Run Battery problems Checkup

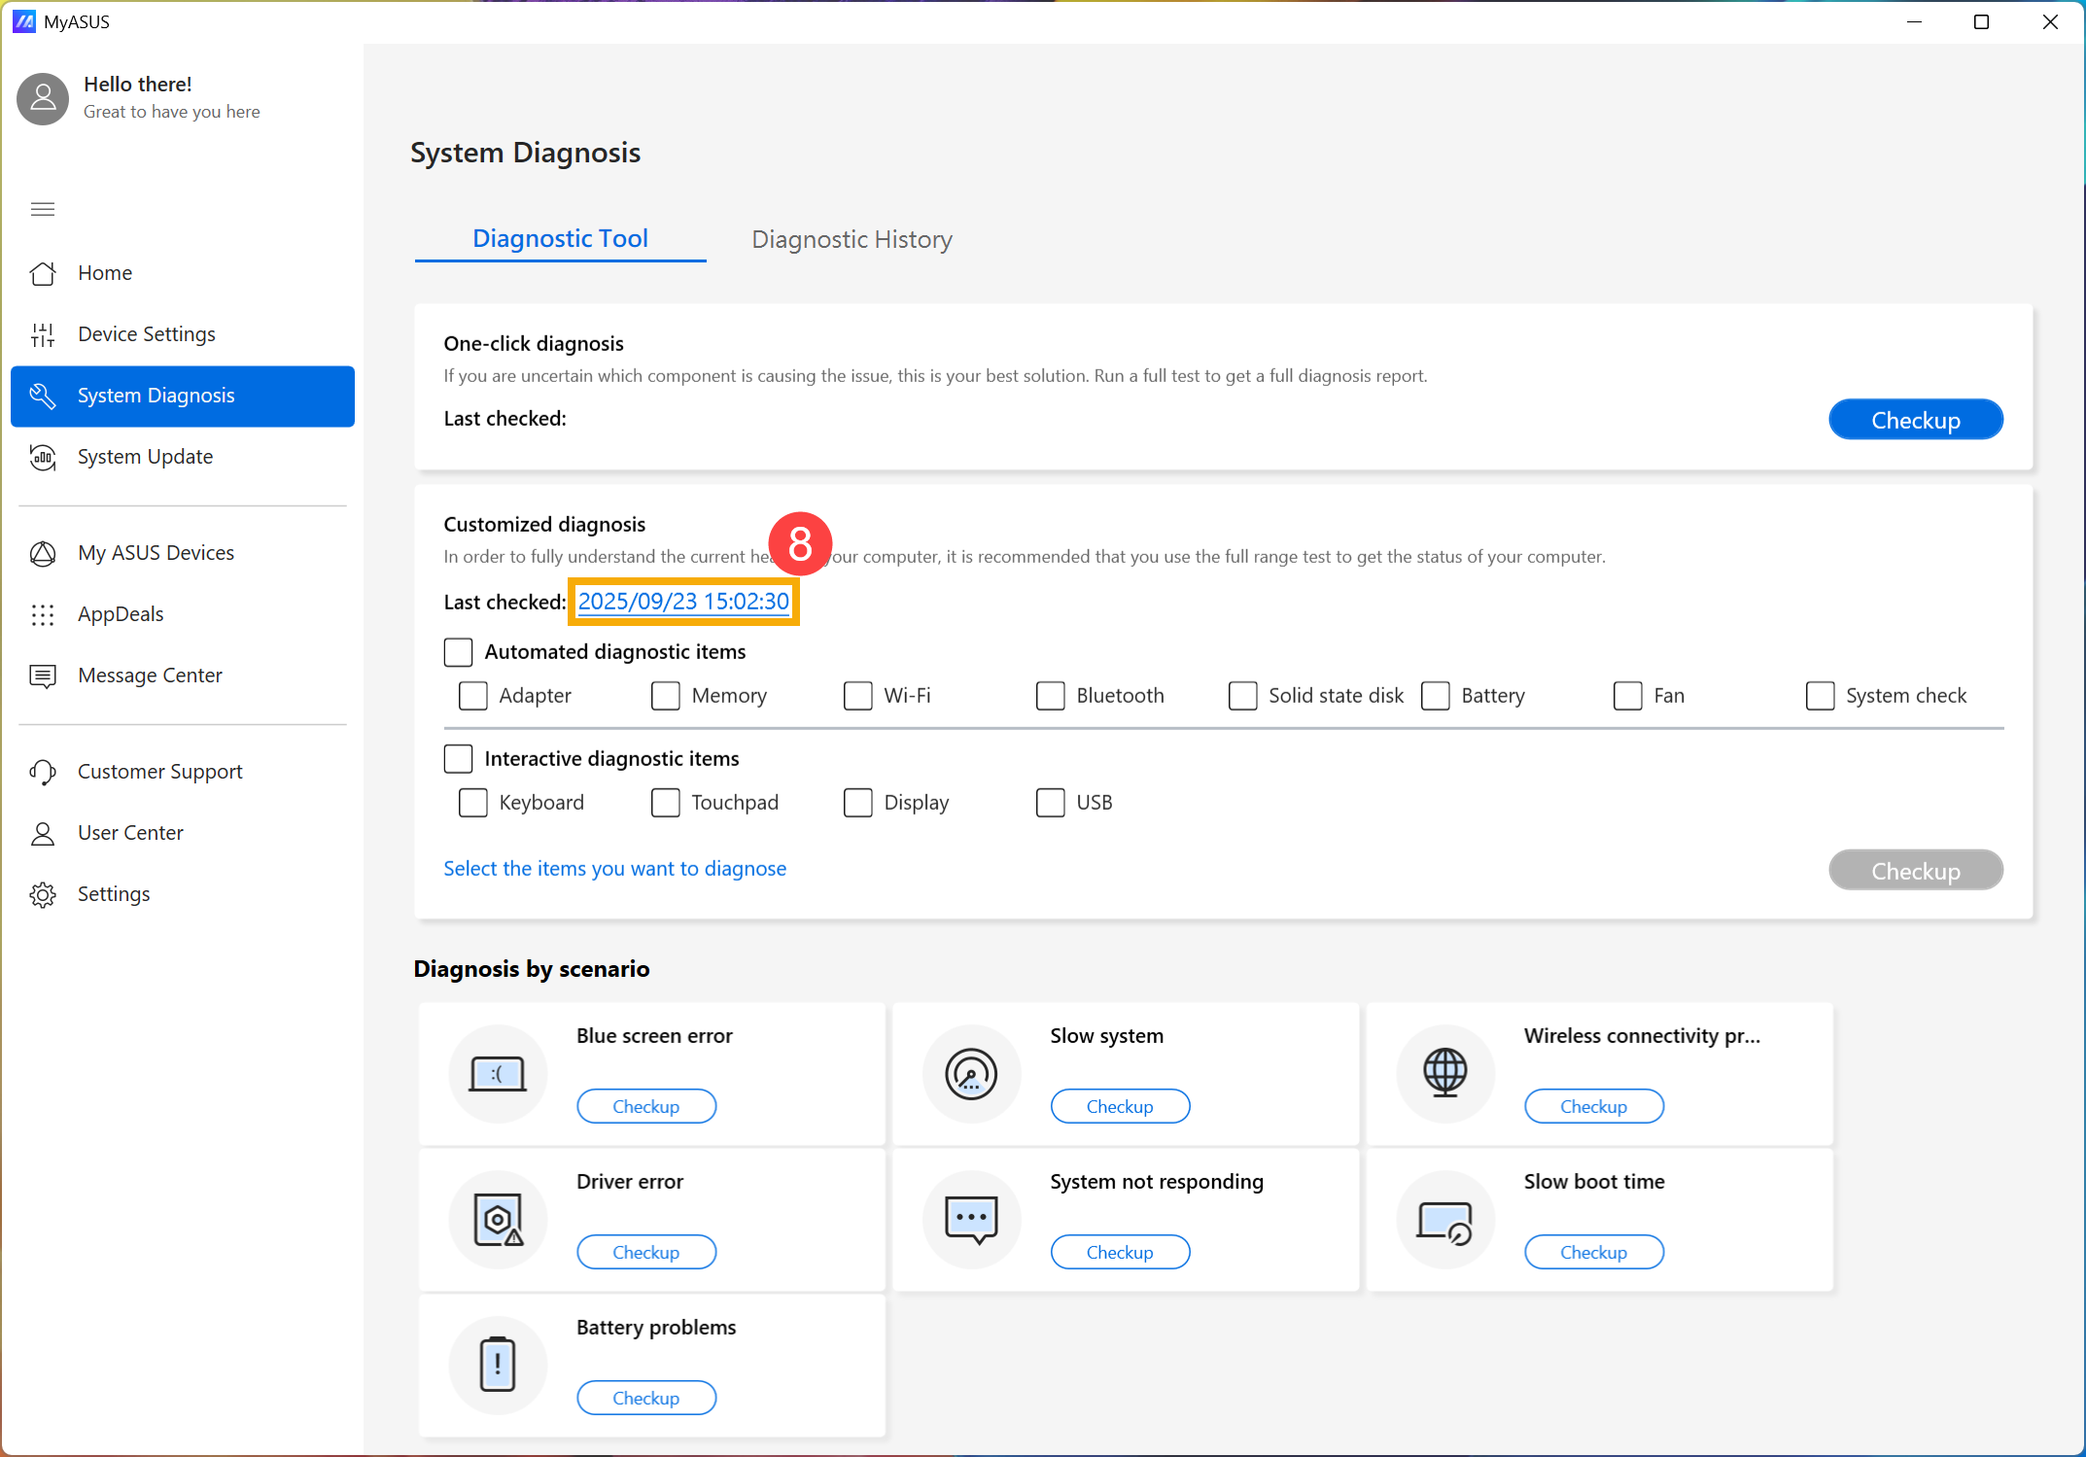[x=646, y=1398]
